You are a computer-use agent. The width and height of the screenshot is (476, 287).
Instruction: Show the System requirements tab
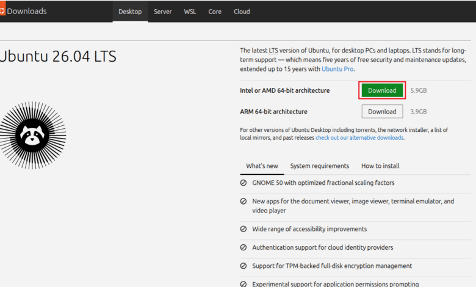(x=320, y=166)
